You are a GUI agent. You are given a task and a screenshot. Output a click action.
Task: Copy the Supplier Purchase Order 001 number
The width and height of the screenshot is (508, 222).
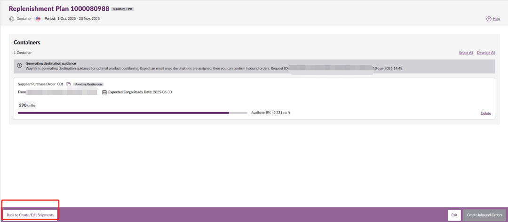coord(68,84)
